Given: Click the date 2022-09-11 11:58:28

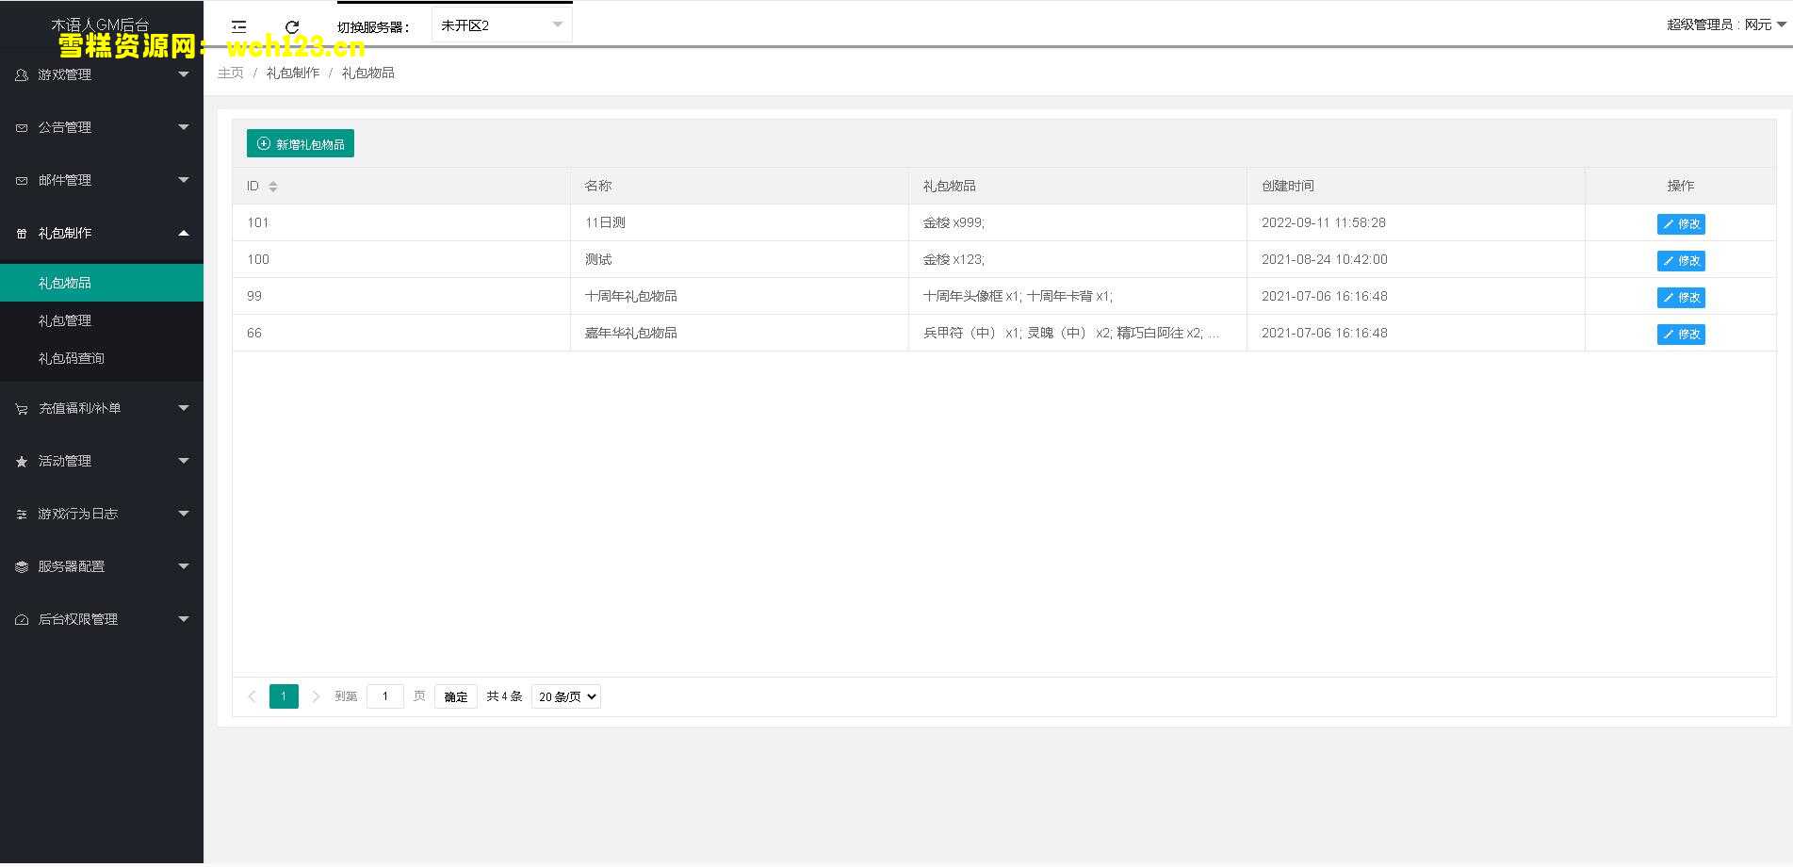Looking at the screenshot, I should [x=1324, y=222].
